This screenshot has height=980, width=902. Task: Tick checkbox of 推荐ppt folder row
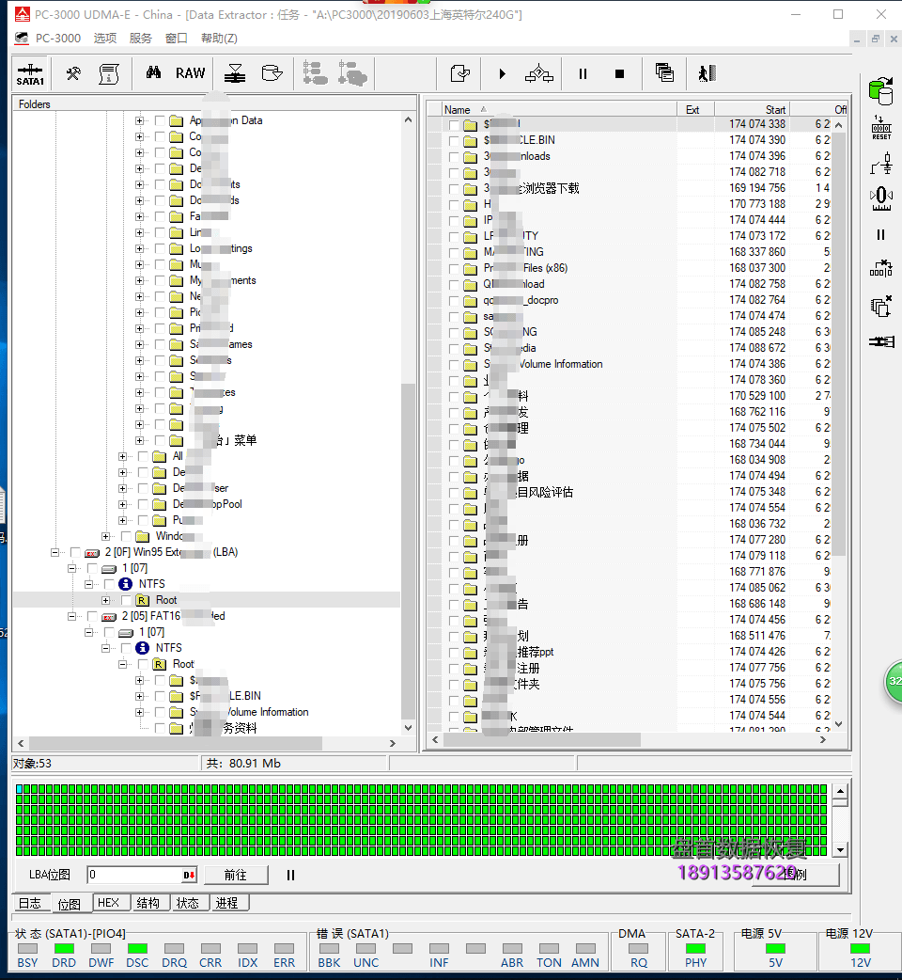click(454, 653)
